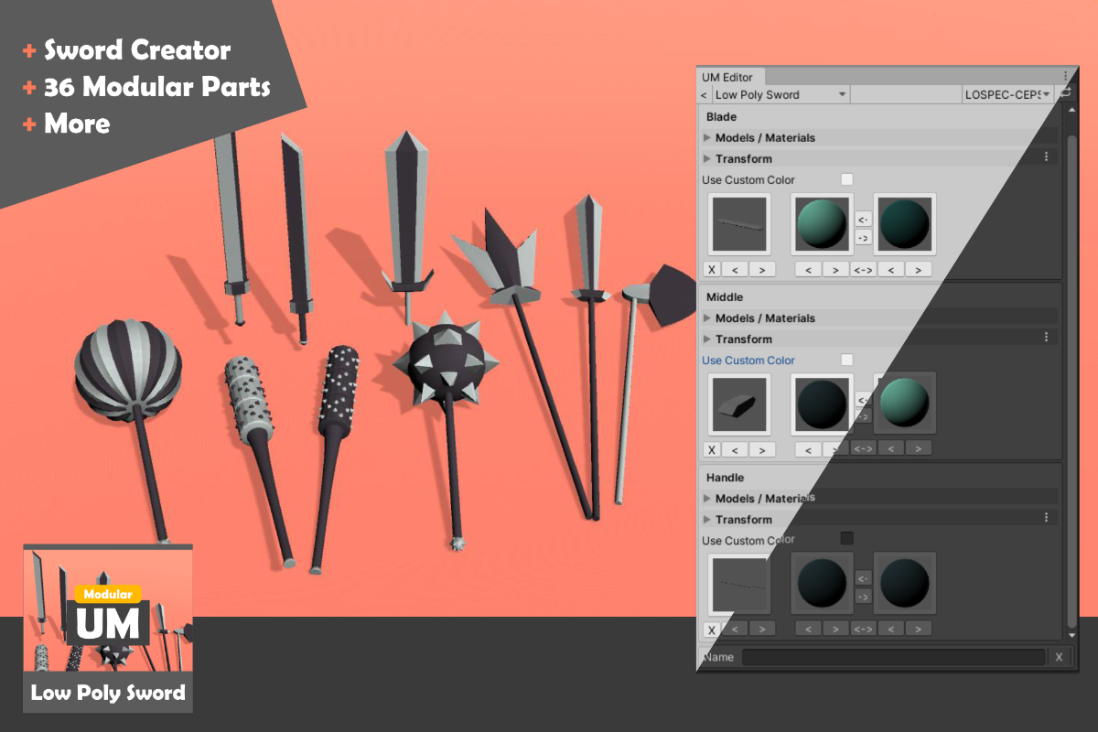The width and height of the screenshot is (1098, 732).
Task: Expand Blade Models / Materials foldout
Action: coord(707,137)
